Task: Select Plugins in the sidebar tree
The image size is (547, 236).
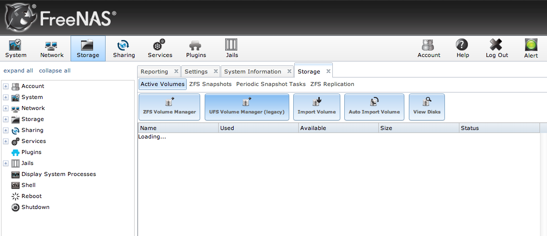Action: point(32,152)
